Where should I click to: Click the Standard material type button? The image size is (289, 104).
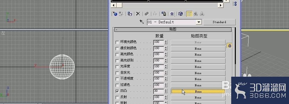(219, 22)
